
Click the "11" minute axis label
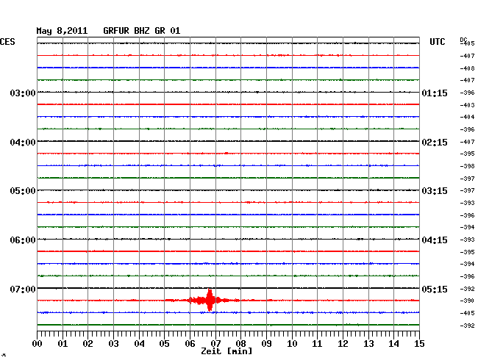(x=317, y=343)
